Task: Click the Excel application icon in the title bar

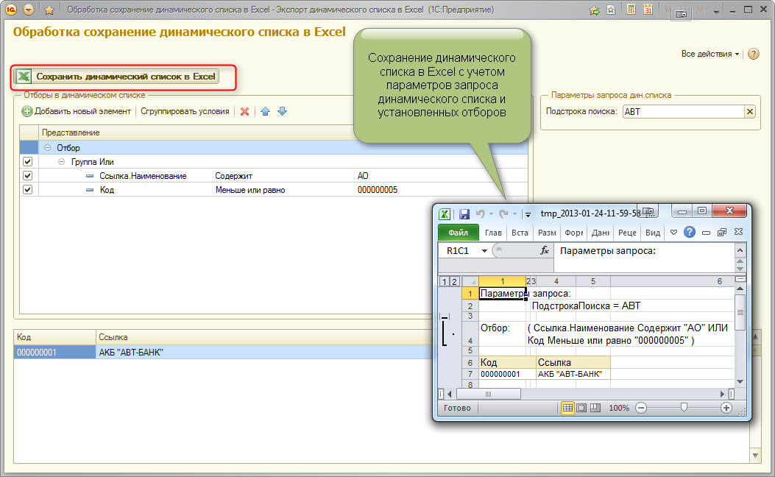Action: click(445, 214)
